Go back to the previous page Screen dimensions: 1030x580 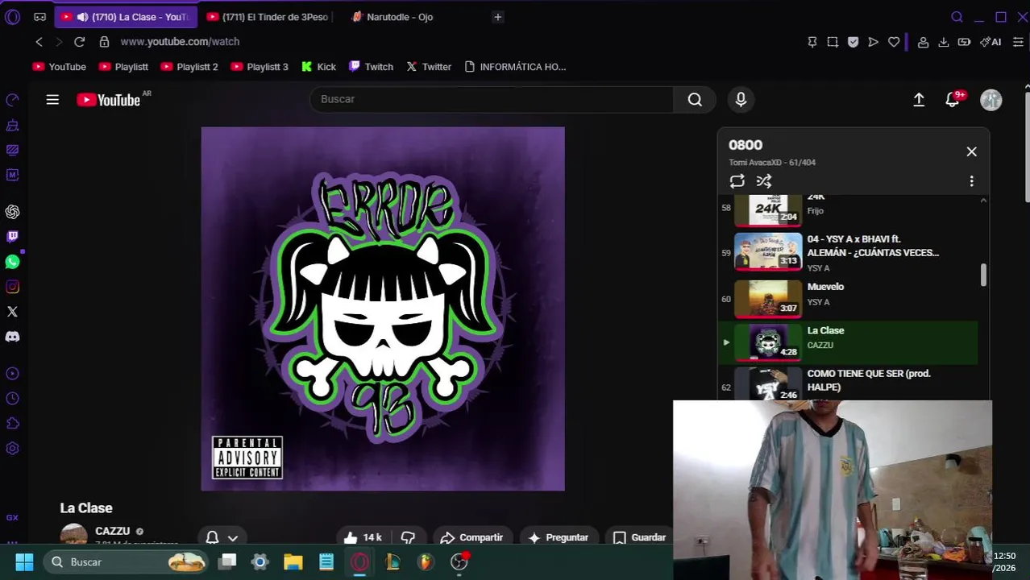[39, 42]
